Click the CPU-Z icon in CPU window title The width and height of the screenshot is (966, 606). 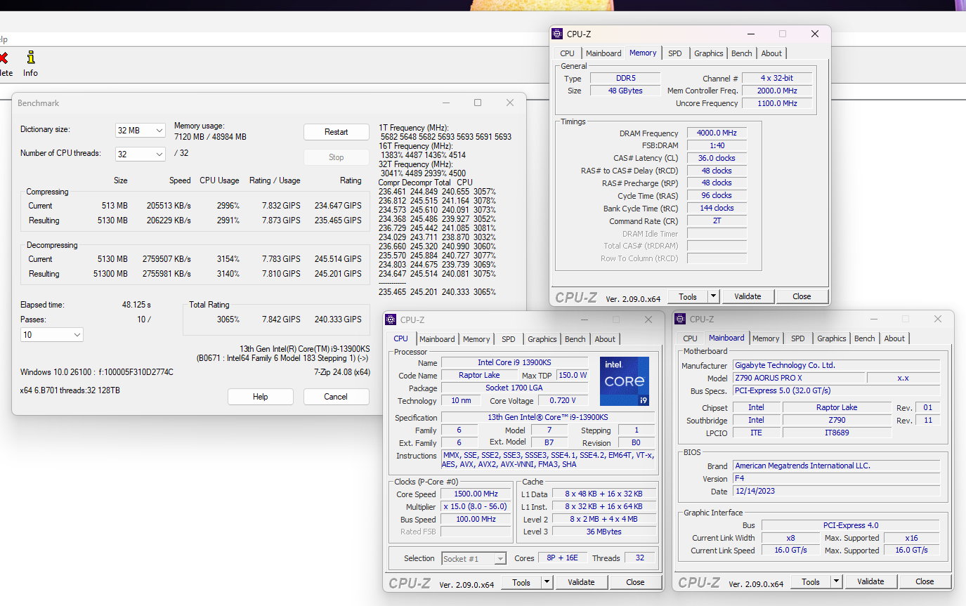(x=391, y=320)
